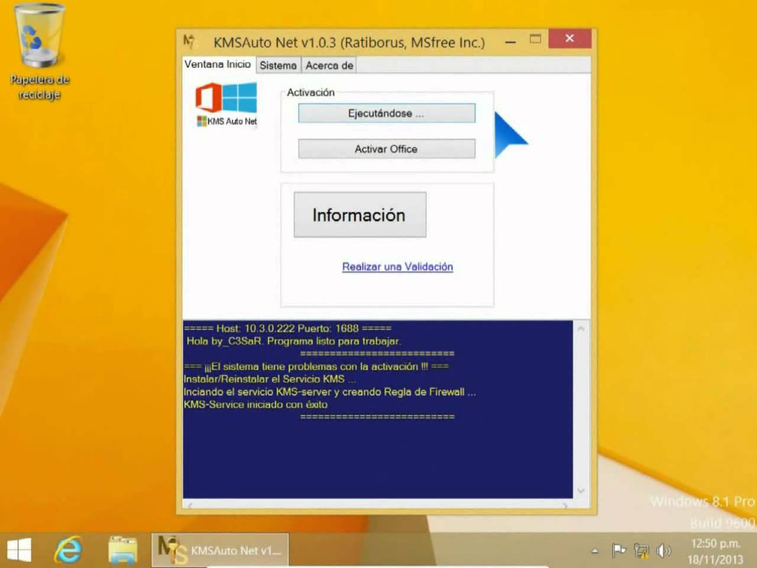Click the log scrollbar up arrow

coord(581,328)
